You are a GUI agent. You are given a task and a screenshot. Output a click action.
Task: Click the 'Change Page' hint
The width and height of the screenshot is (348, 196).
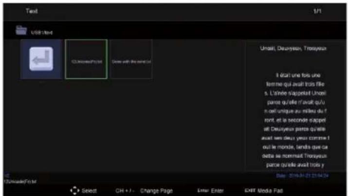click(x=156, y=191)
